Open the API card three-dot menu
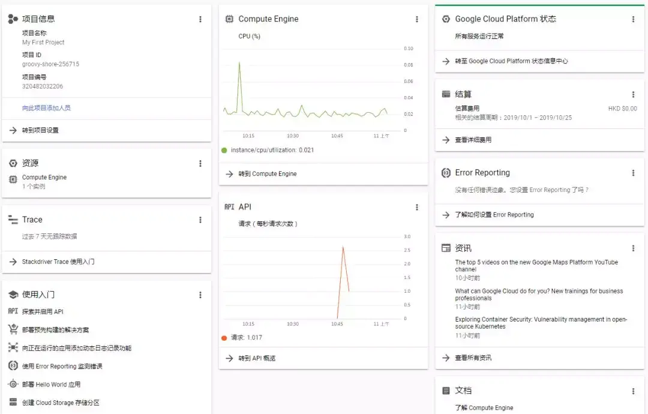This screenshot has height=414, width=648. (x=417, y=207)
